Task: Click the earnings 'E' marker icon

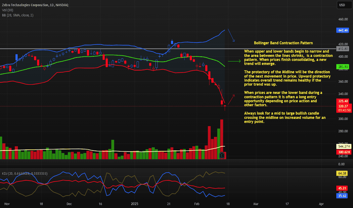Action: click(222, 155)
